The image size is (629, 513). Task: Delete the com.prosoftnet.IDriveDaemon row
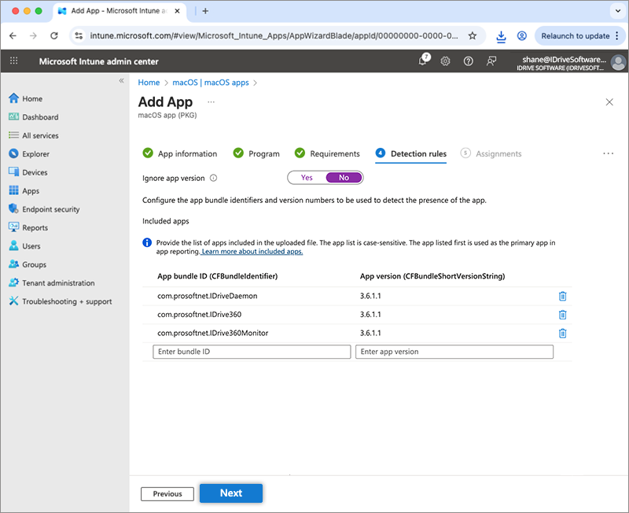point(562,296)
